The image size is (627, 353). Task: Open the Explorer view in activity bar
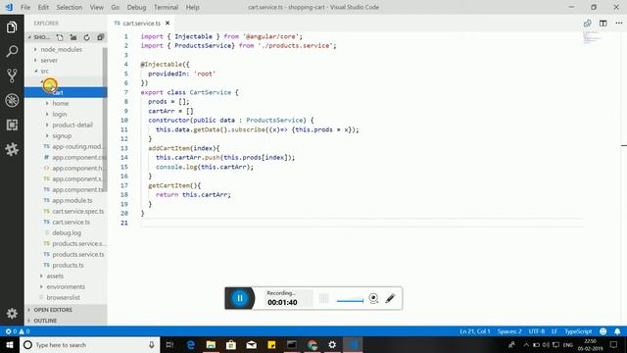pos(12,27)
